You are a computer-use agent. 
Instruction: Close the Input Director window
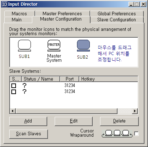pyautogui.click(x=143, y=4)
